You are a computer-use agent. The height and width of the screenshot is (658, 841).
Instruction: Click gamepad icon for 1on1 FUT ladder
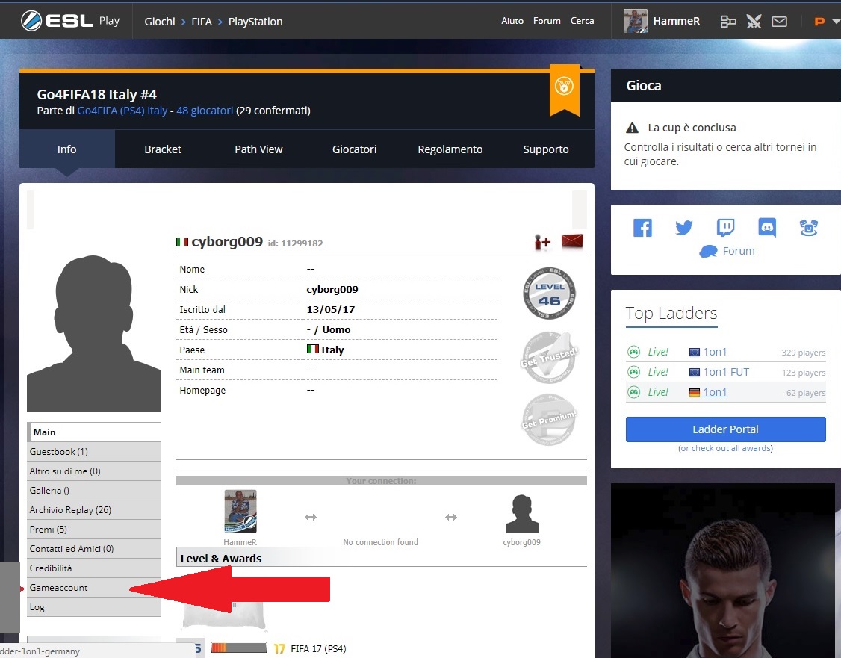pos(634,372)
